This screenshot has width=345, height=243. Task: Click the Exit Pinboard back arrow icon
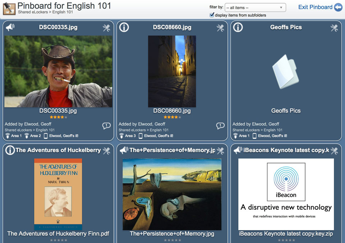pyautogui.click(x=338, y=7)
